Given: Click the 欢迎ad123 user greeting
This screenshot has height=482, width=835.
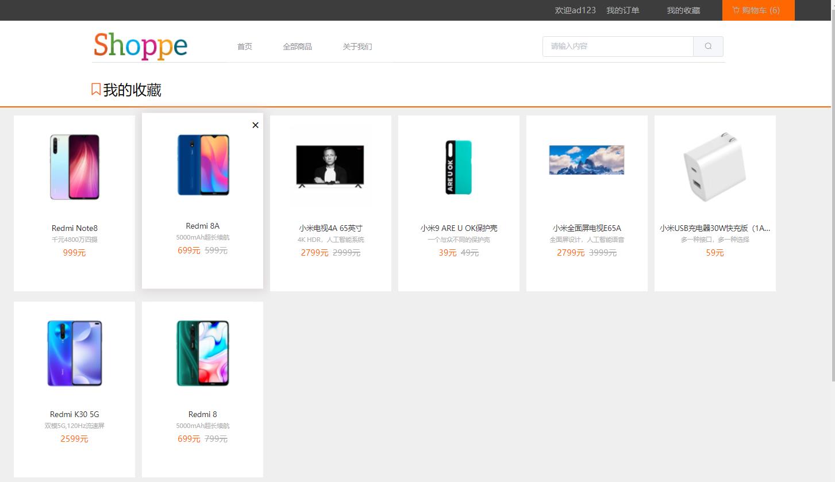Looking at the screenshot, I should pyautogui.click(x=575, y=10).
